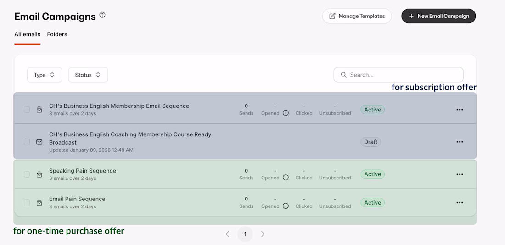This screenshot has height=245, width=505.
Task: Open the Speaking Pain Sequence campaign
Action: click(83, 171)
